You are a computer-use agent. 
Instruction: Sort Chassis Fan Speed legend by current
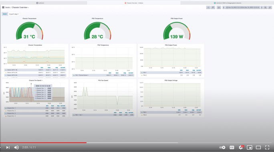(x=63, y=106)
